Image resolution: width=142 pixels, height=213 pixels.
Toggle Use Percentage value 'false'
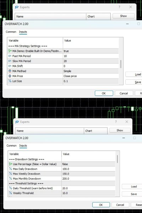pos(88,164)
